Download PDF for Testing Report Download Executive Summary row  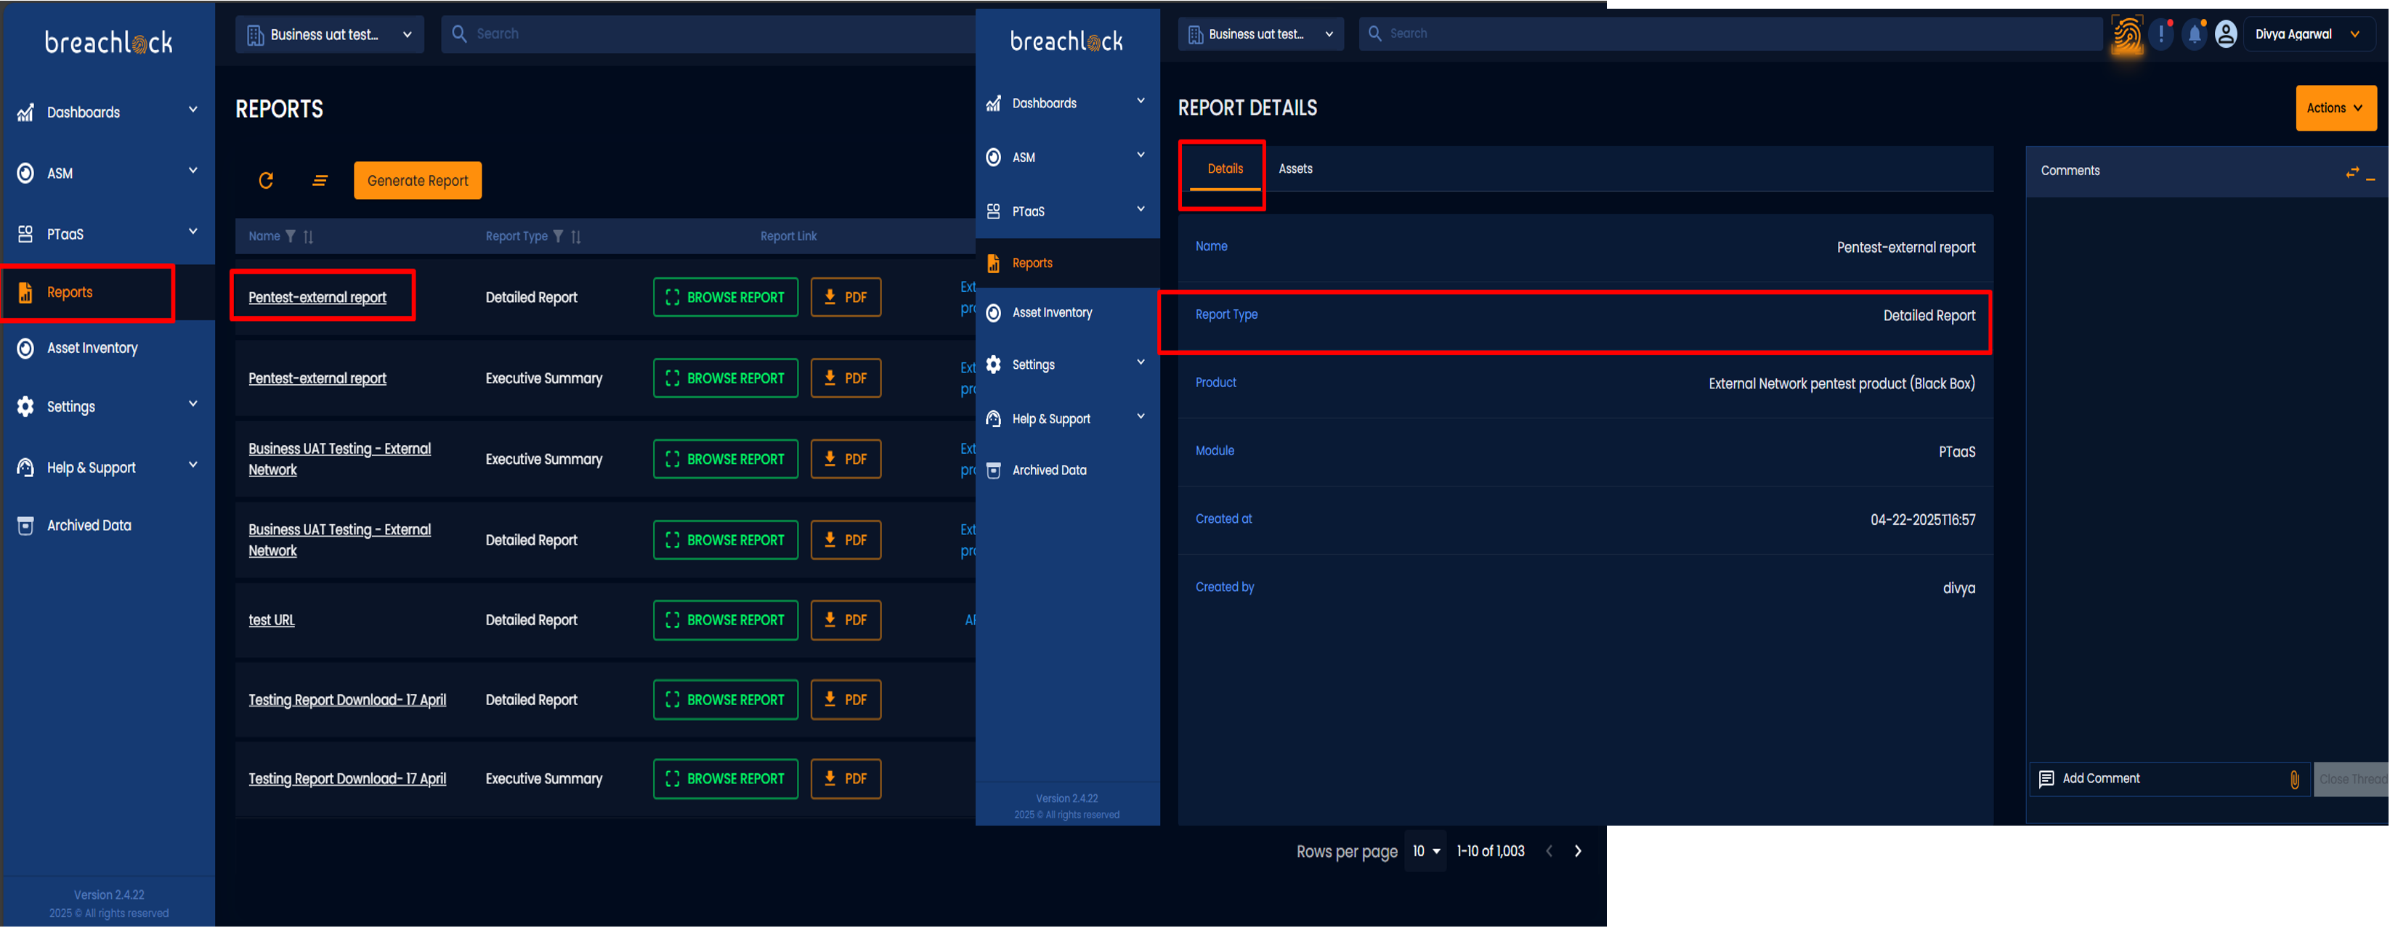(x=846, y=780)
